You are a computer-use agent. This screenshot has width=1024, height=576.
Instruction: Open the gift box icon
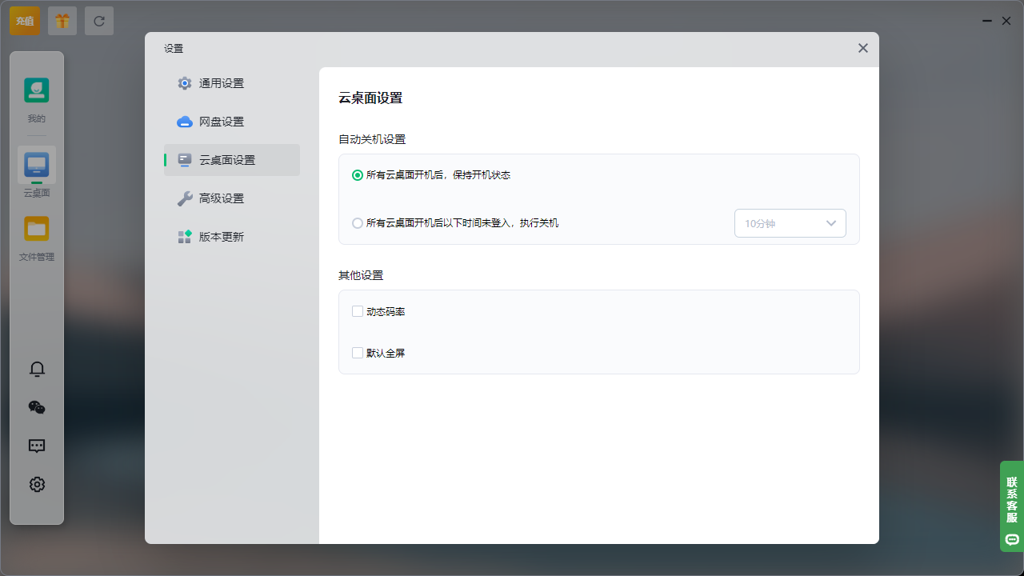tap(62, 21)
